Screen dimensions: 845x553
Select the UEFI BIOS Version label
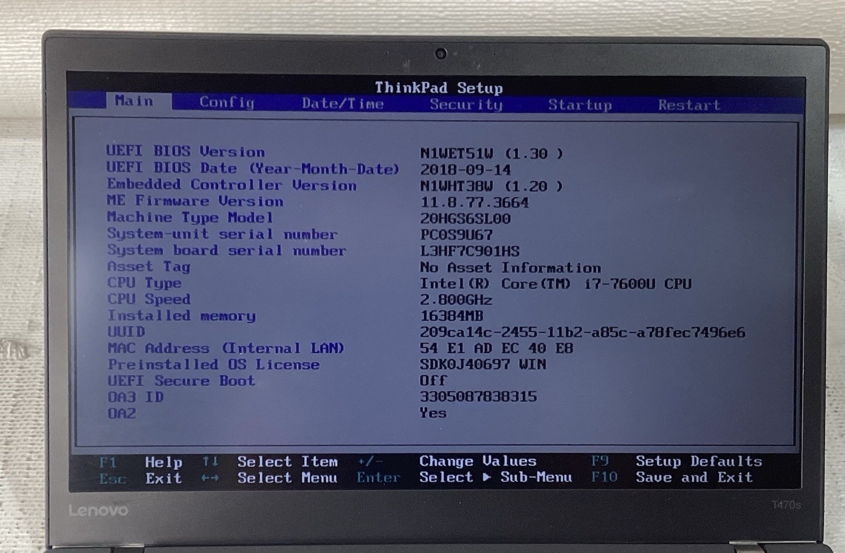coord(185,151)
